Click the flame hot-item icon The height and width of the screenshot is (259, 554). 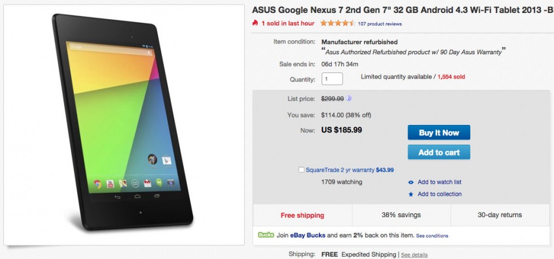click(x=256, y=23)
